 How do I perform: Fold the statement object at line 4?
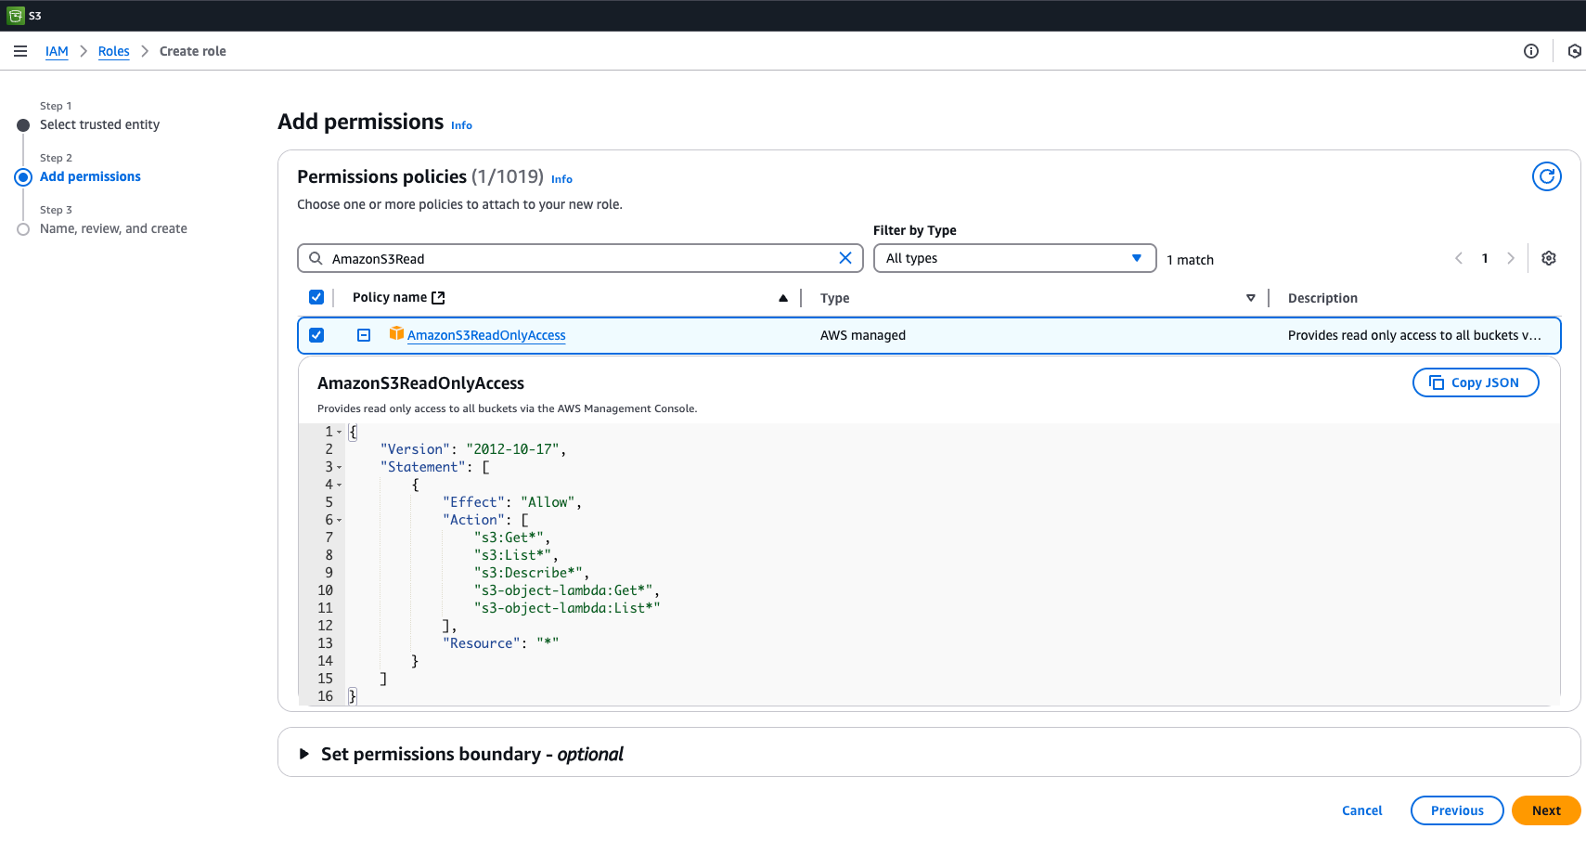[340, 485]
